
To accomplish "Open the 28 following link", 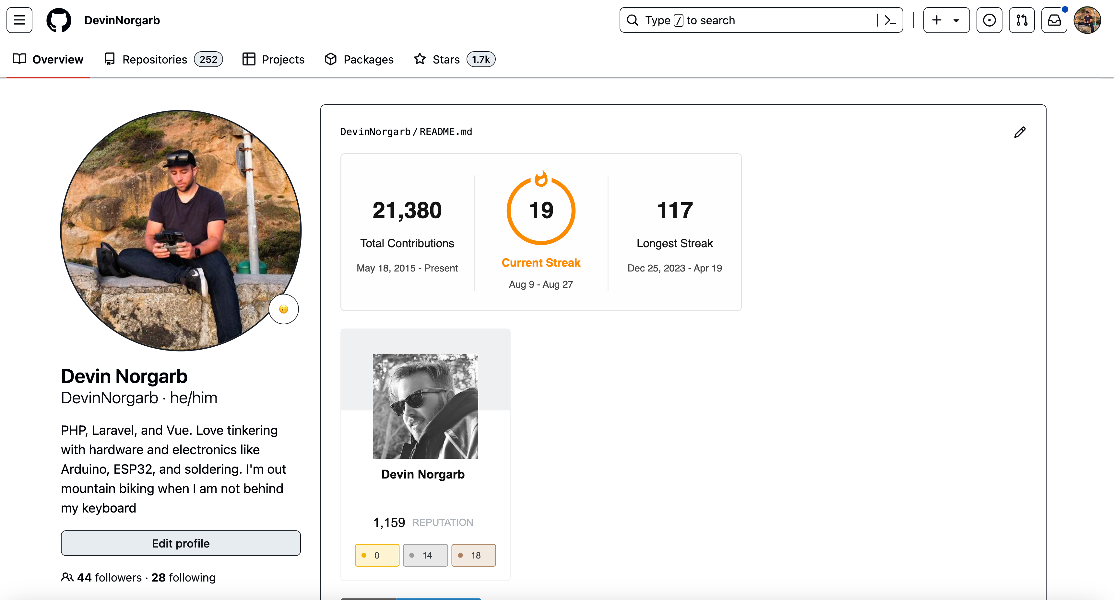I will pos(184,578).
